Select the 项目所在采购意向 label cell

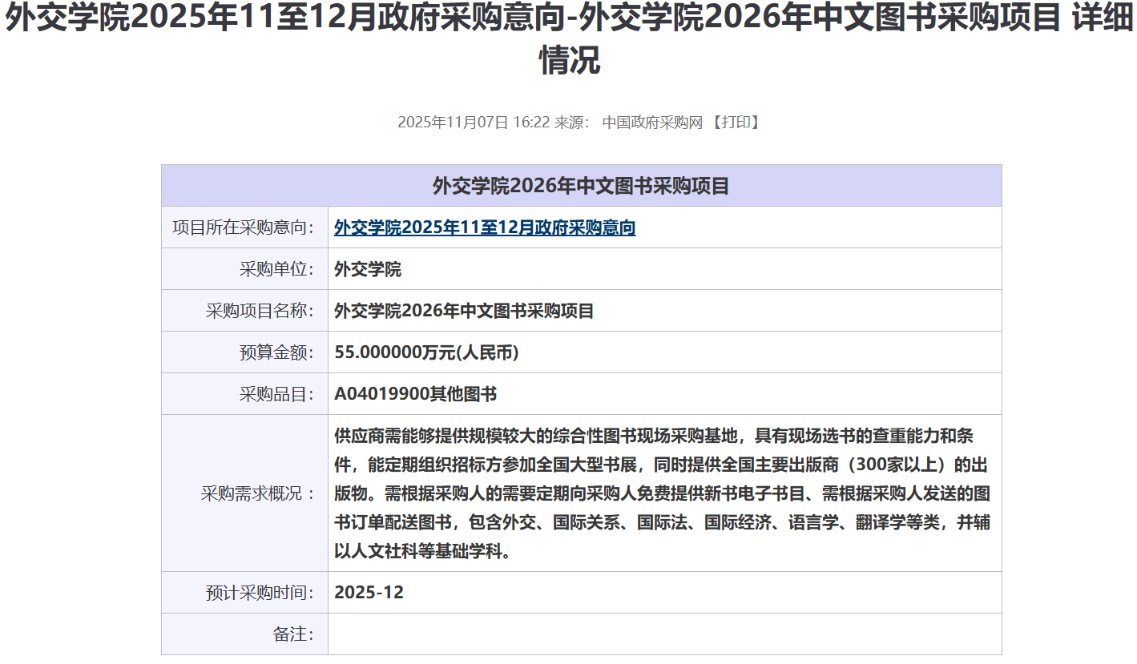click(244, 227)
